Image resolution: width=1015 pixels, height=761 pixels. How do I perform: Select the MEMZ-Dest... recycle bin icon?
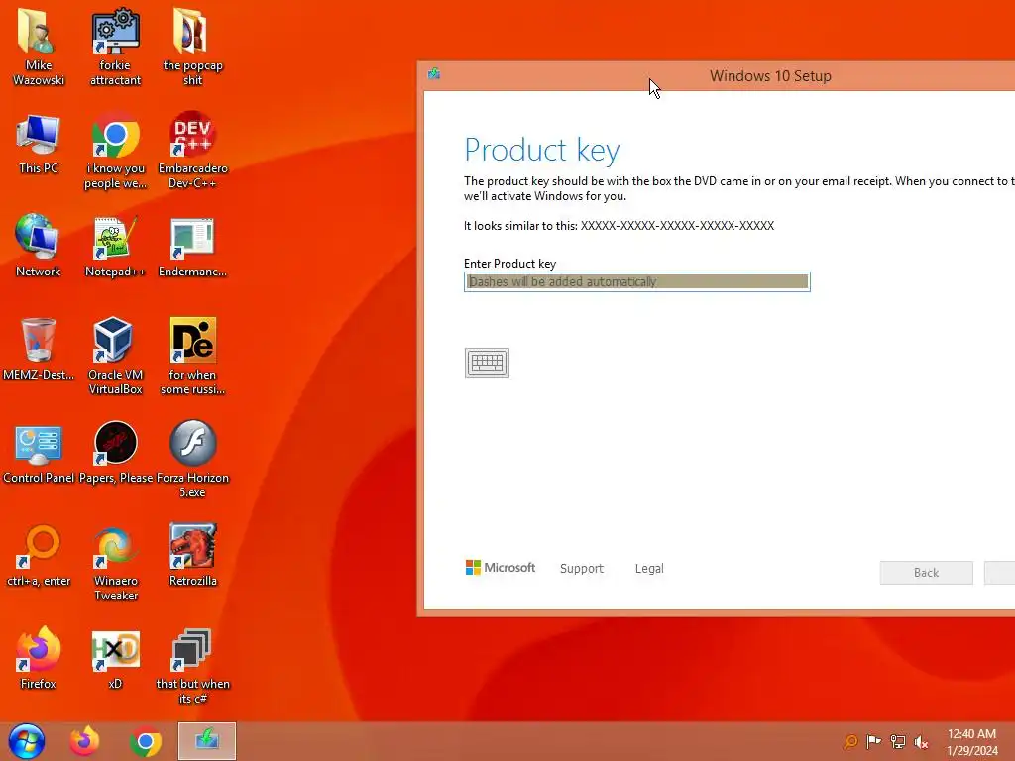click(39, 348)
